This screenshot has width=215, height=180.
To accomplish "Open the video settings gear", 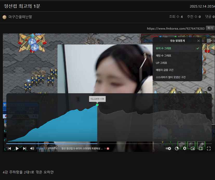I will (185, 149).
